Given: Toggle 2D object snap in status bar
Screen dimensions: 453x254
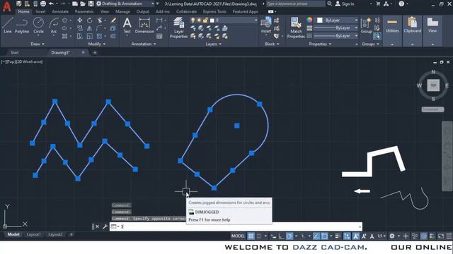Looking at the screenshot, I should click(324, 236).
